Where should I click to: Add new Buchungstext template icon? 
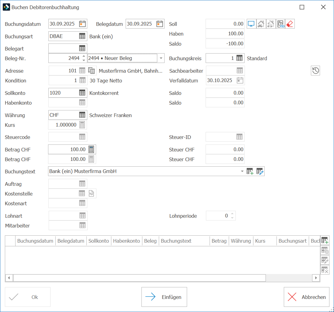[x=250, y=172]
